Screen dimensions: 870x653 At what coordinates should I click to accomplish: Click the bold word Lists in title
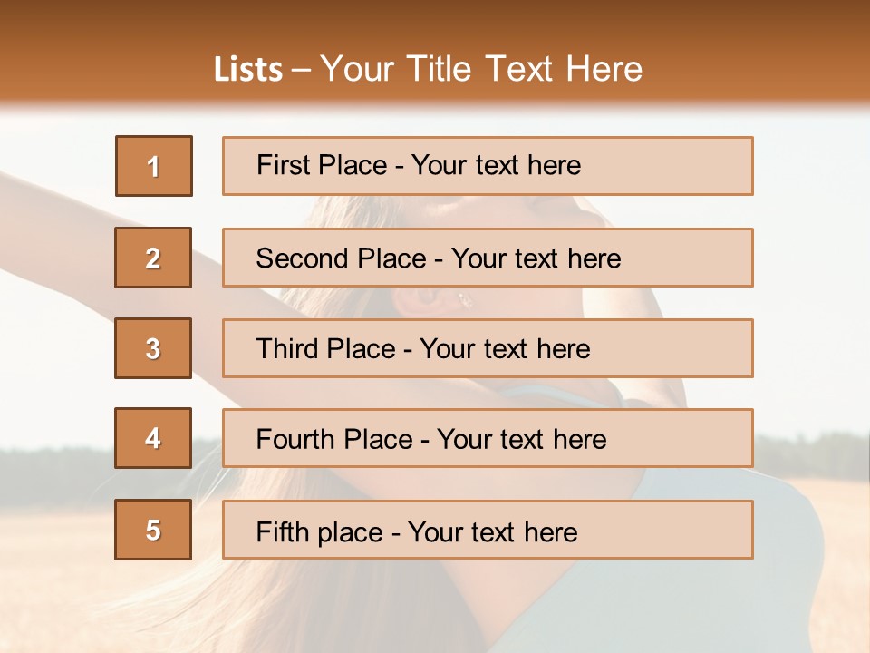coord(248,70)
